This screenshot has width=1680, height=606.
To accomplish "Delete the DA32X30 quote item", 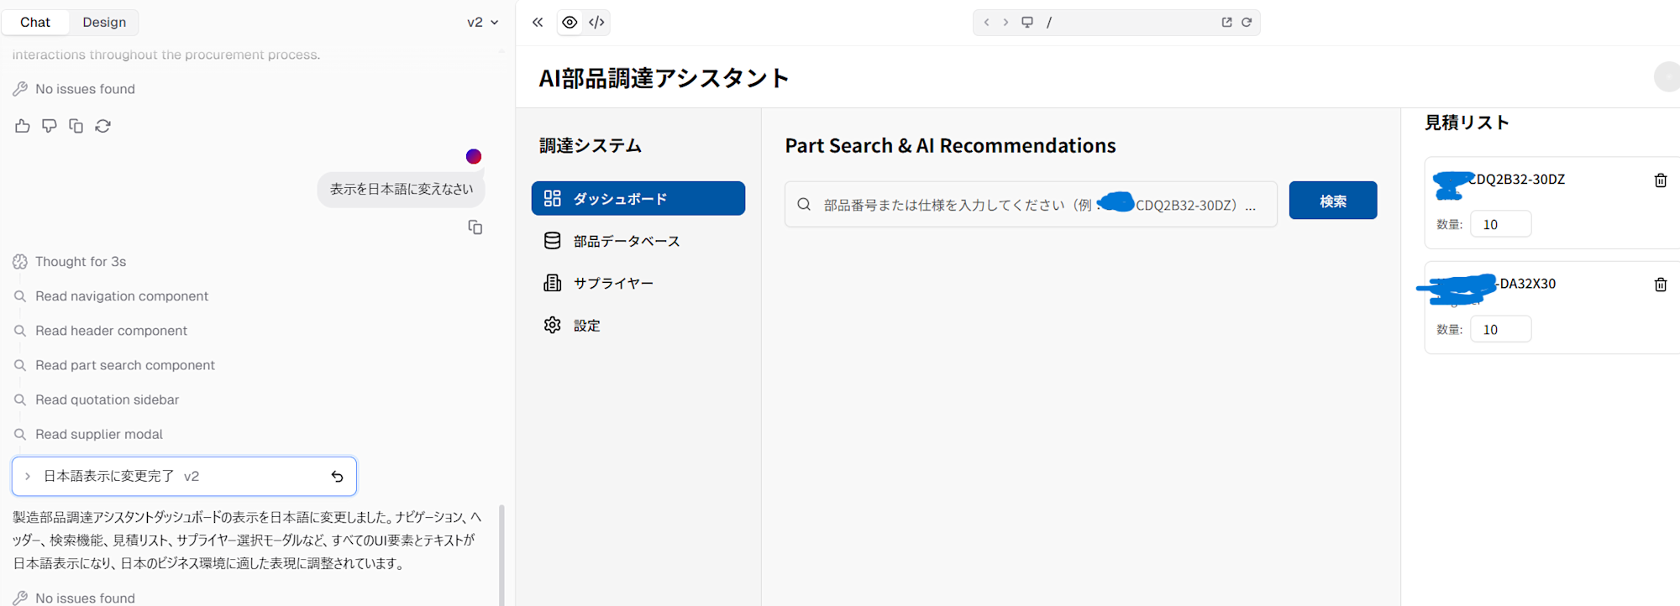I will pyautogui.click(x=1661, y=285).
